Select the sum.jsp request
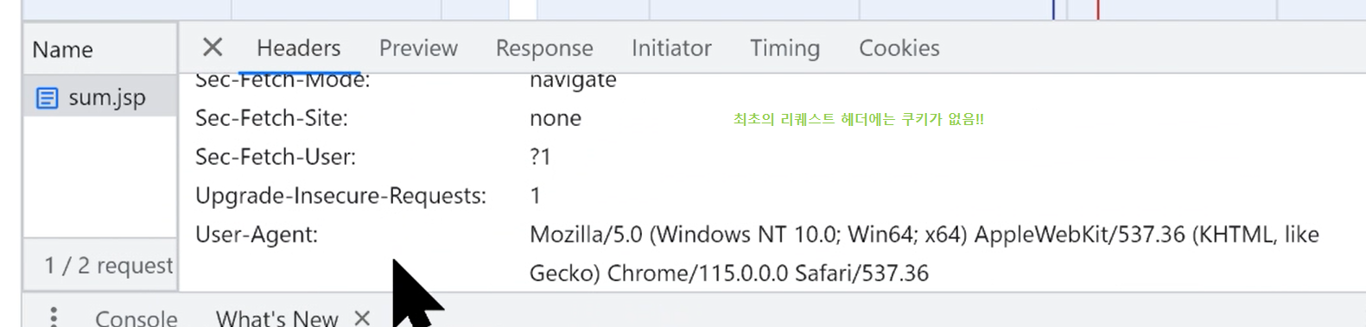Image resolution: width=1366 pixels, height=327 pixels. click(x=100, y=97)
